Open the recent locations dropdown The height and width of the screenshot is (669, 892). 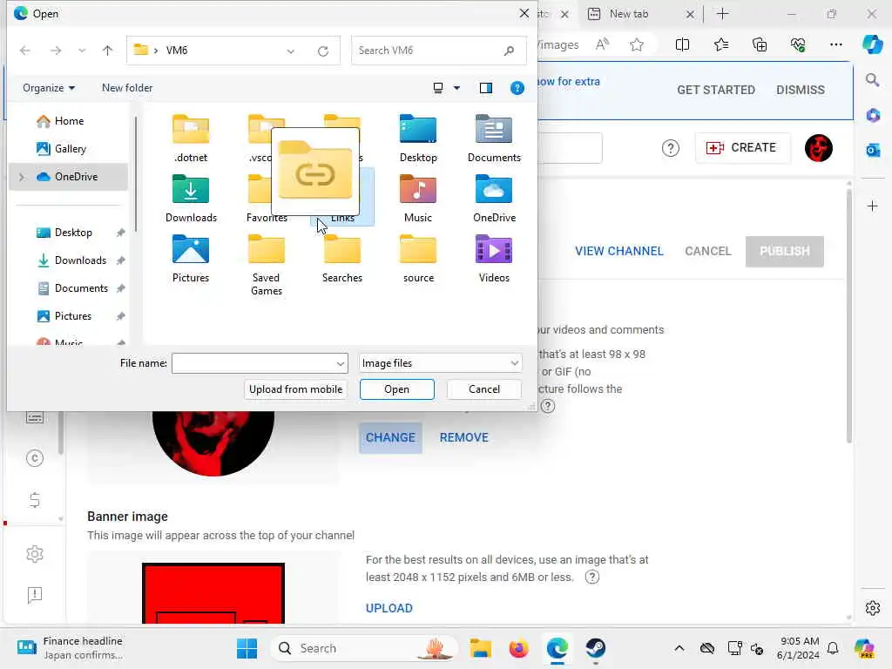tap(82, 51)
